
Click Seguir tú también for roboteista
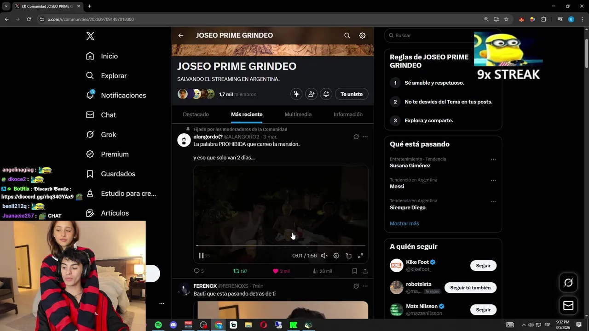(x=470, y=288)
